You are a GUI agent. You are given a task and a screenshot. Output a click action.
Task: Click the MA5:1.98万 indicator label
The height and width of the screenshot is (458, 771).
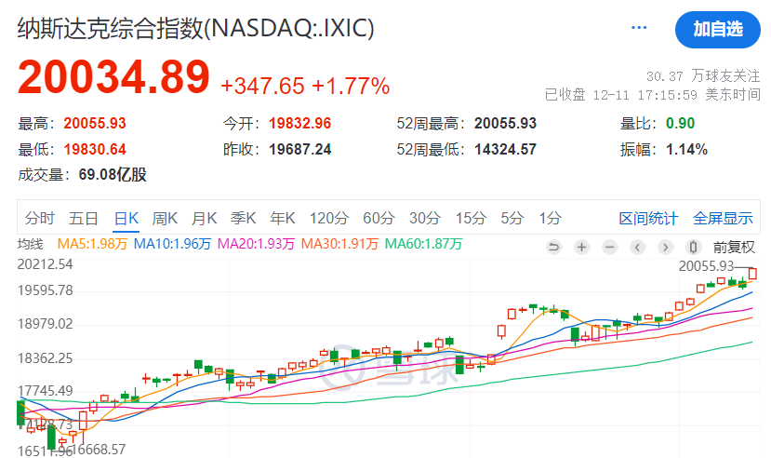[92, 244]
